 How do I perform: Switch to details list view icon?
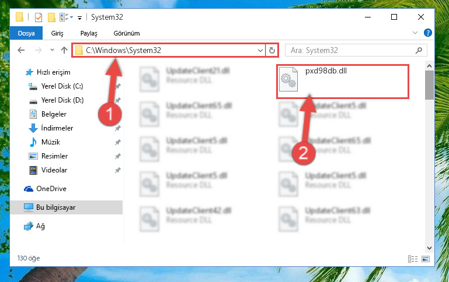tap(413, 259)
